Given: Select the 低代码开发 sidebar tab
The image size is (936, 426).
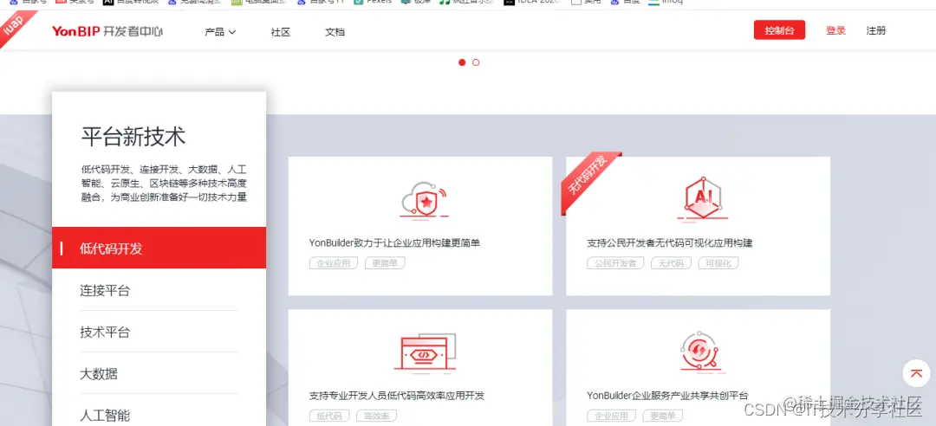Looking at the screenshot, I should click(159, 248).
